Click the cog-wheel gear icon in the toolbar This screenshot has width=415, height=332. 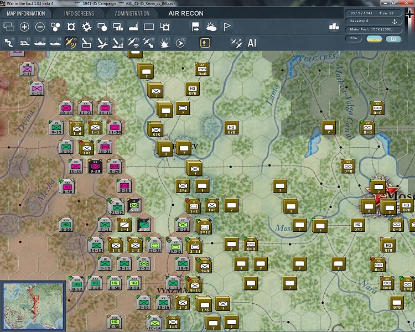[86, 27]
